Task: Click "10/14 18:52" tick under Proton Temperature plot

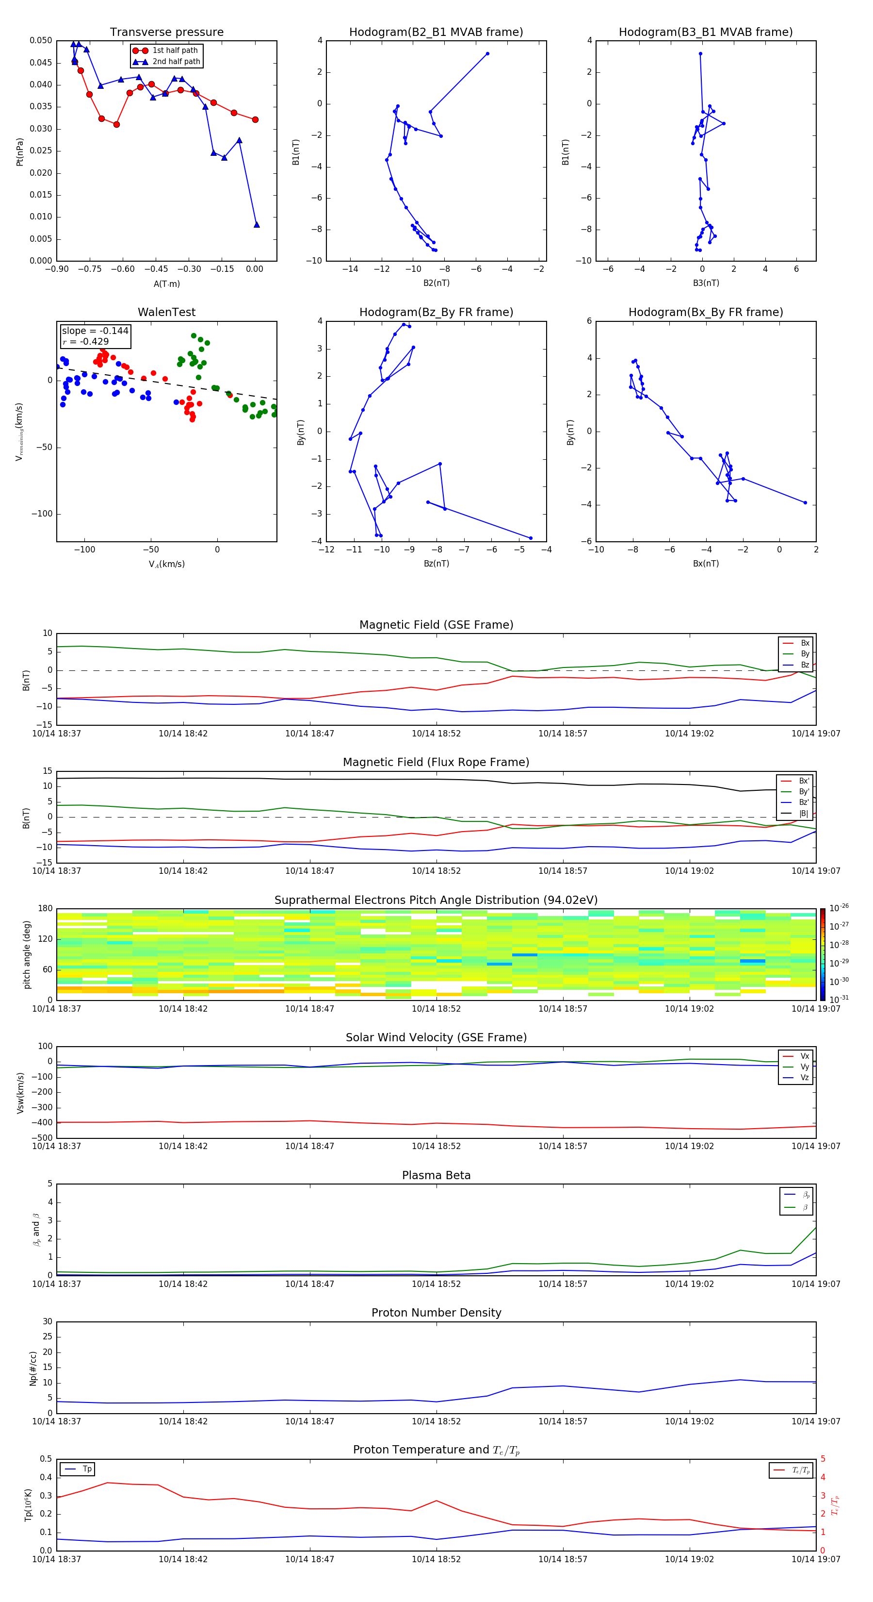Action: (x=436, y=1560)
